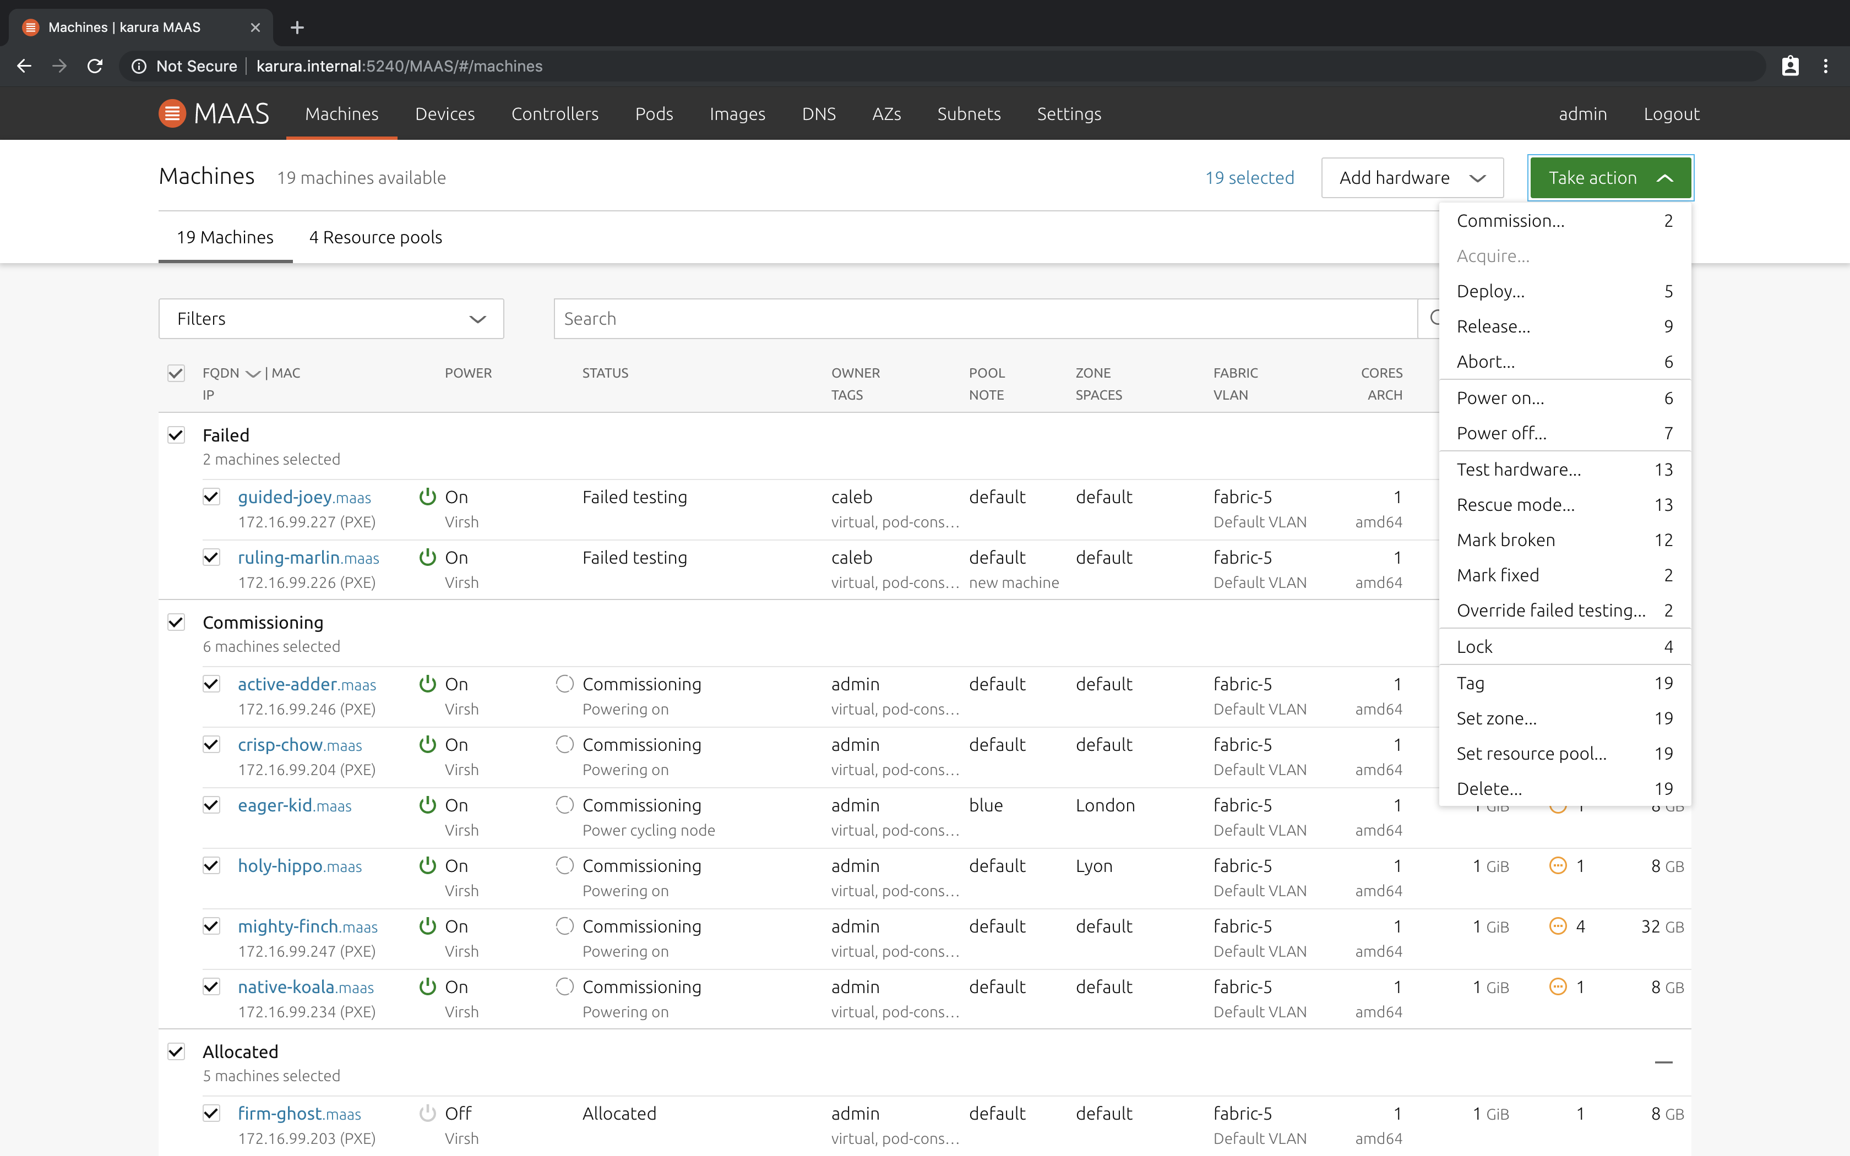Image resolution: width=1850 pixels, height=1156 pixels.
Task: Select Deploy... from the action menu
Action: 1564,291
